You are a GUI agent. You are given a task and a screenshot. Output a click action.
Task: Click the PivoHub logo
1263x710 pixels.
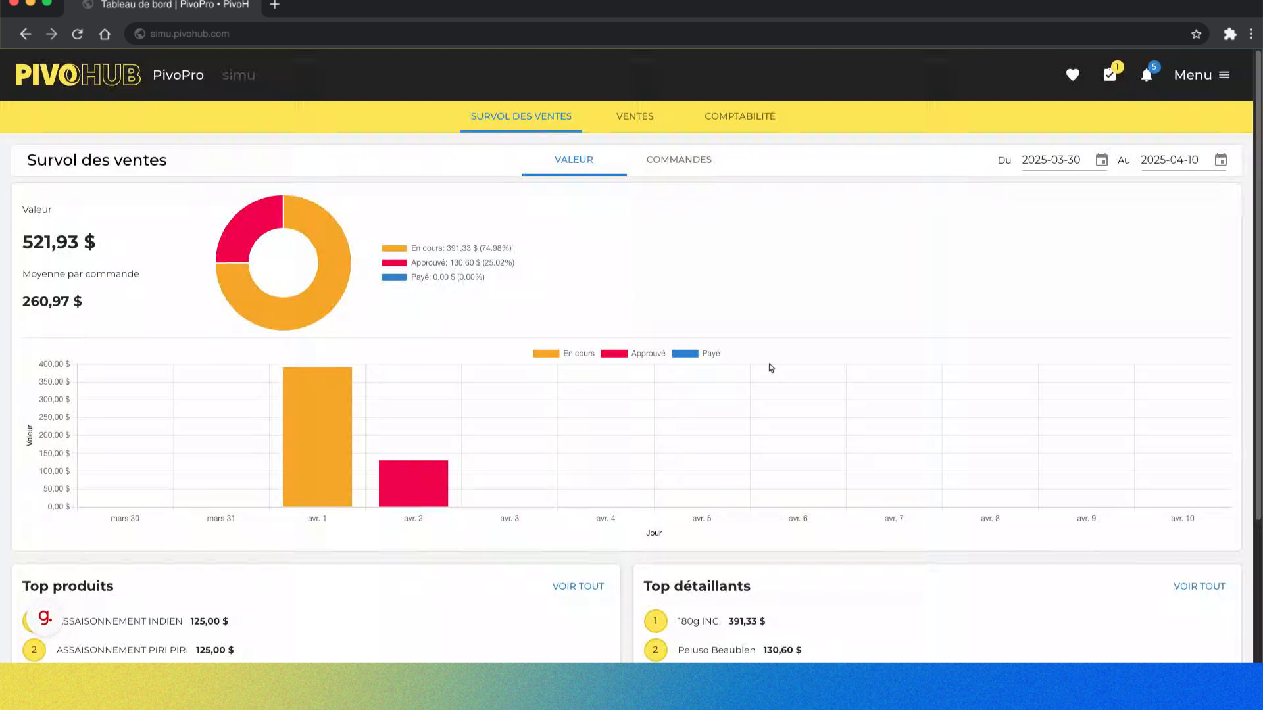pyautogui.click(x=78, y=75)
